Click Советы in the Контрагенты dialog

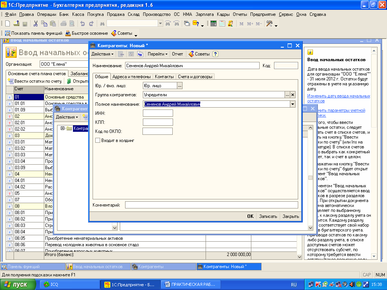click(199, 54)
